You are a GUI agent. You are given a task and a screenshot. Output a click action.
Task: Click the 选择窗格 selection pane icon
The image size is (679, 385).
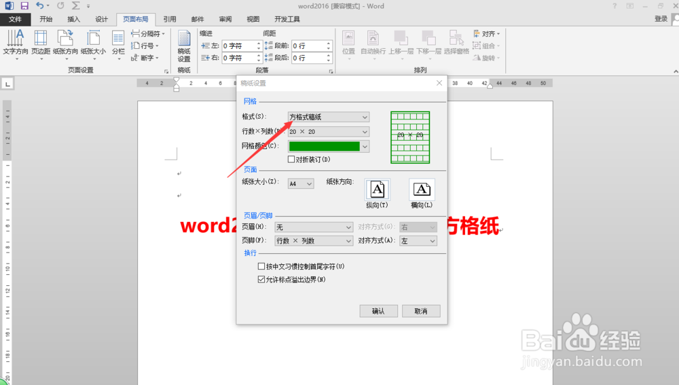[456, 43]
